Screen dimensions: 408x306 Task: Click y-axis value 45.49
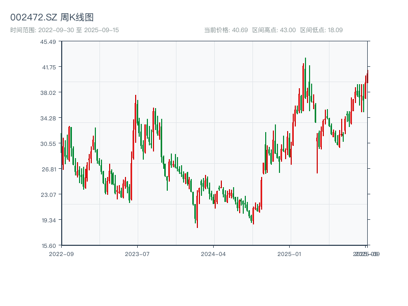click(x=48, y=42)
